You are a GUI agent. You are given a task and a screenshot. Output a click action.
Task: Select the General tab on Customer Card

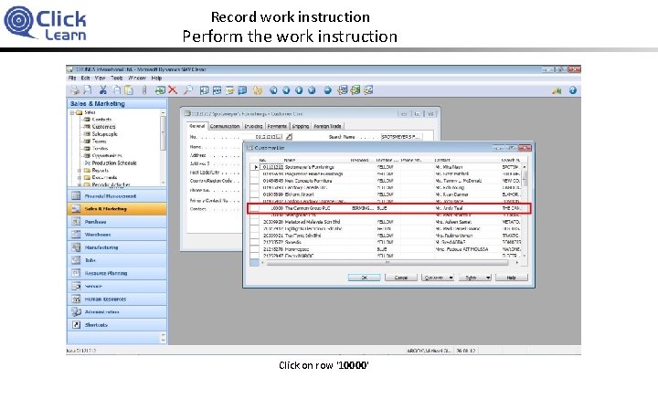tap(196, 126)
